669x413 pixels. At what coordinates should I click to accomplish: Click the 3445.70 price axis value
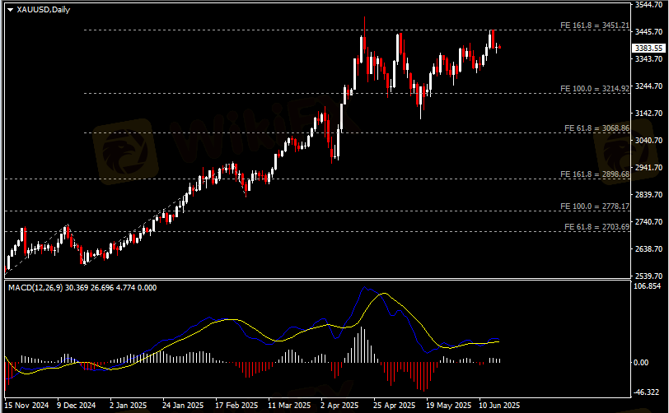click(x=648, y=32)
